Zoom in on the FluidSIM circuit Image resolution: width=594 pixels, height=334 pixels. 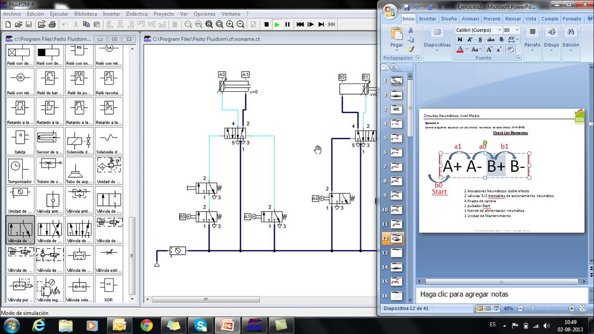pyautogui.click(x=230, y=25)
